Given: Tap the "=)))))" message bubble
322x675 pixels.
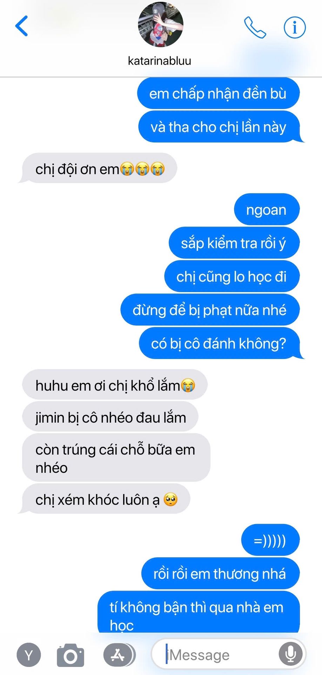Looking at the screenshot, I should [270, 540].
